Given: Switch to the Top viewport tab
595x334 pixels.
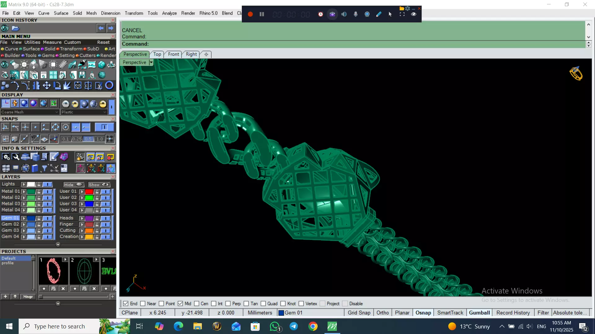Looking at the screenshot, I should click(157, 54).
